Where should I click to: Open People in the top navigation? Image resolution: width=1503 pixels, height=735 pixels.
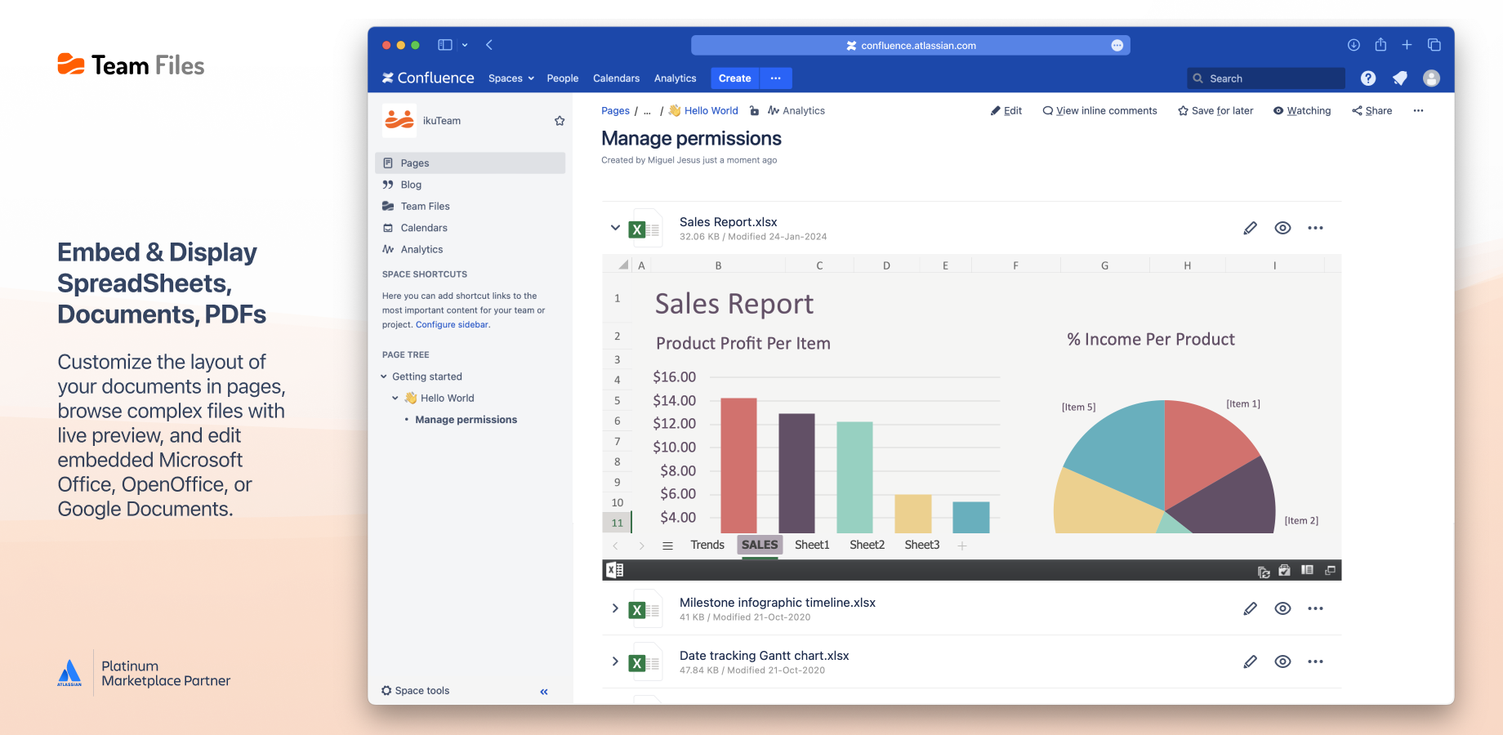click(x=563, y=78)
